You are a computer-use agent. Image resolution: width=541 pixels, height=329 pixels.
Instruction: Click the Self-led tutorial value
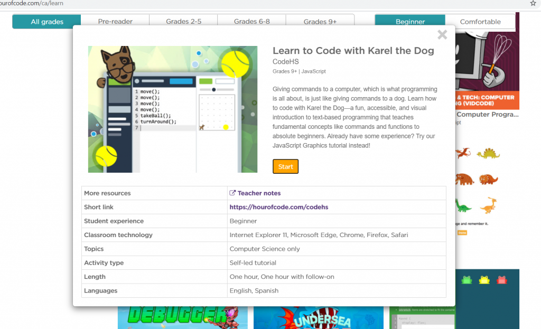pos(253,263)
